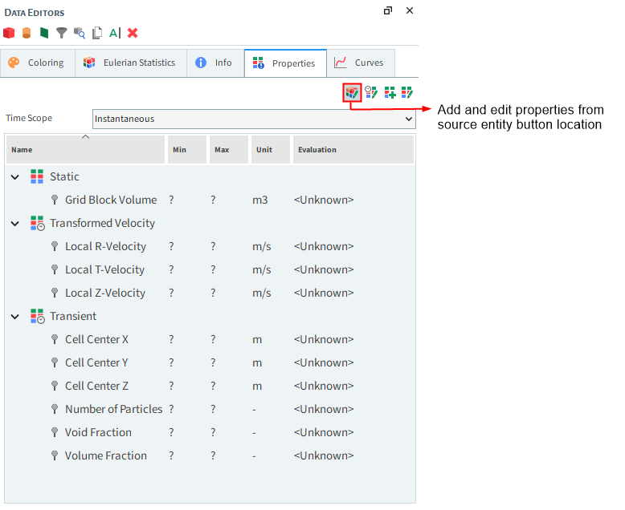The height and width of the screenshot is (510, 625).
Task: Click the pin icon beside Cell Center X
Action: [55, 339]
